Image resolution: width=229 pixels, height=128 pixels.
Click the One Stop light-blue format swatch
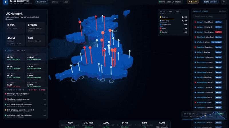click(161, 21)
